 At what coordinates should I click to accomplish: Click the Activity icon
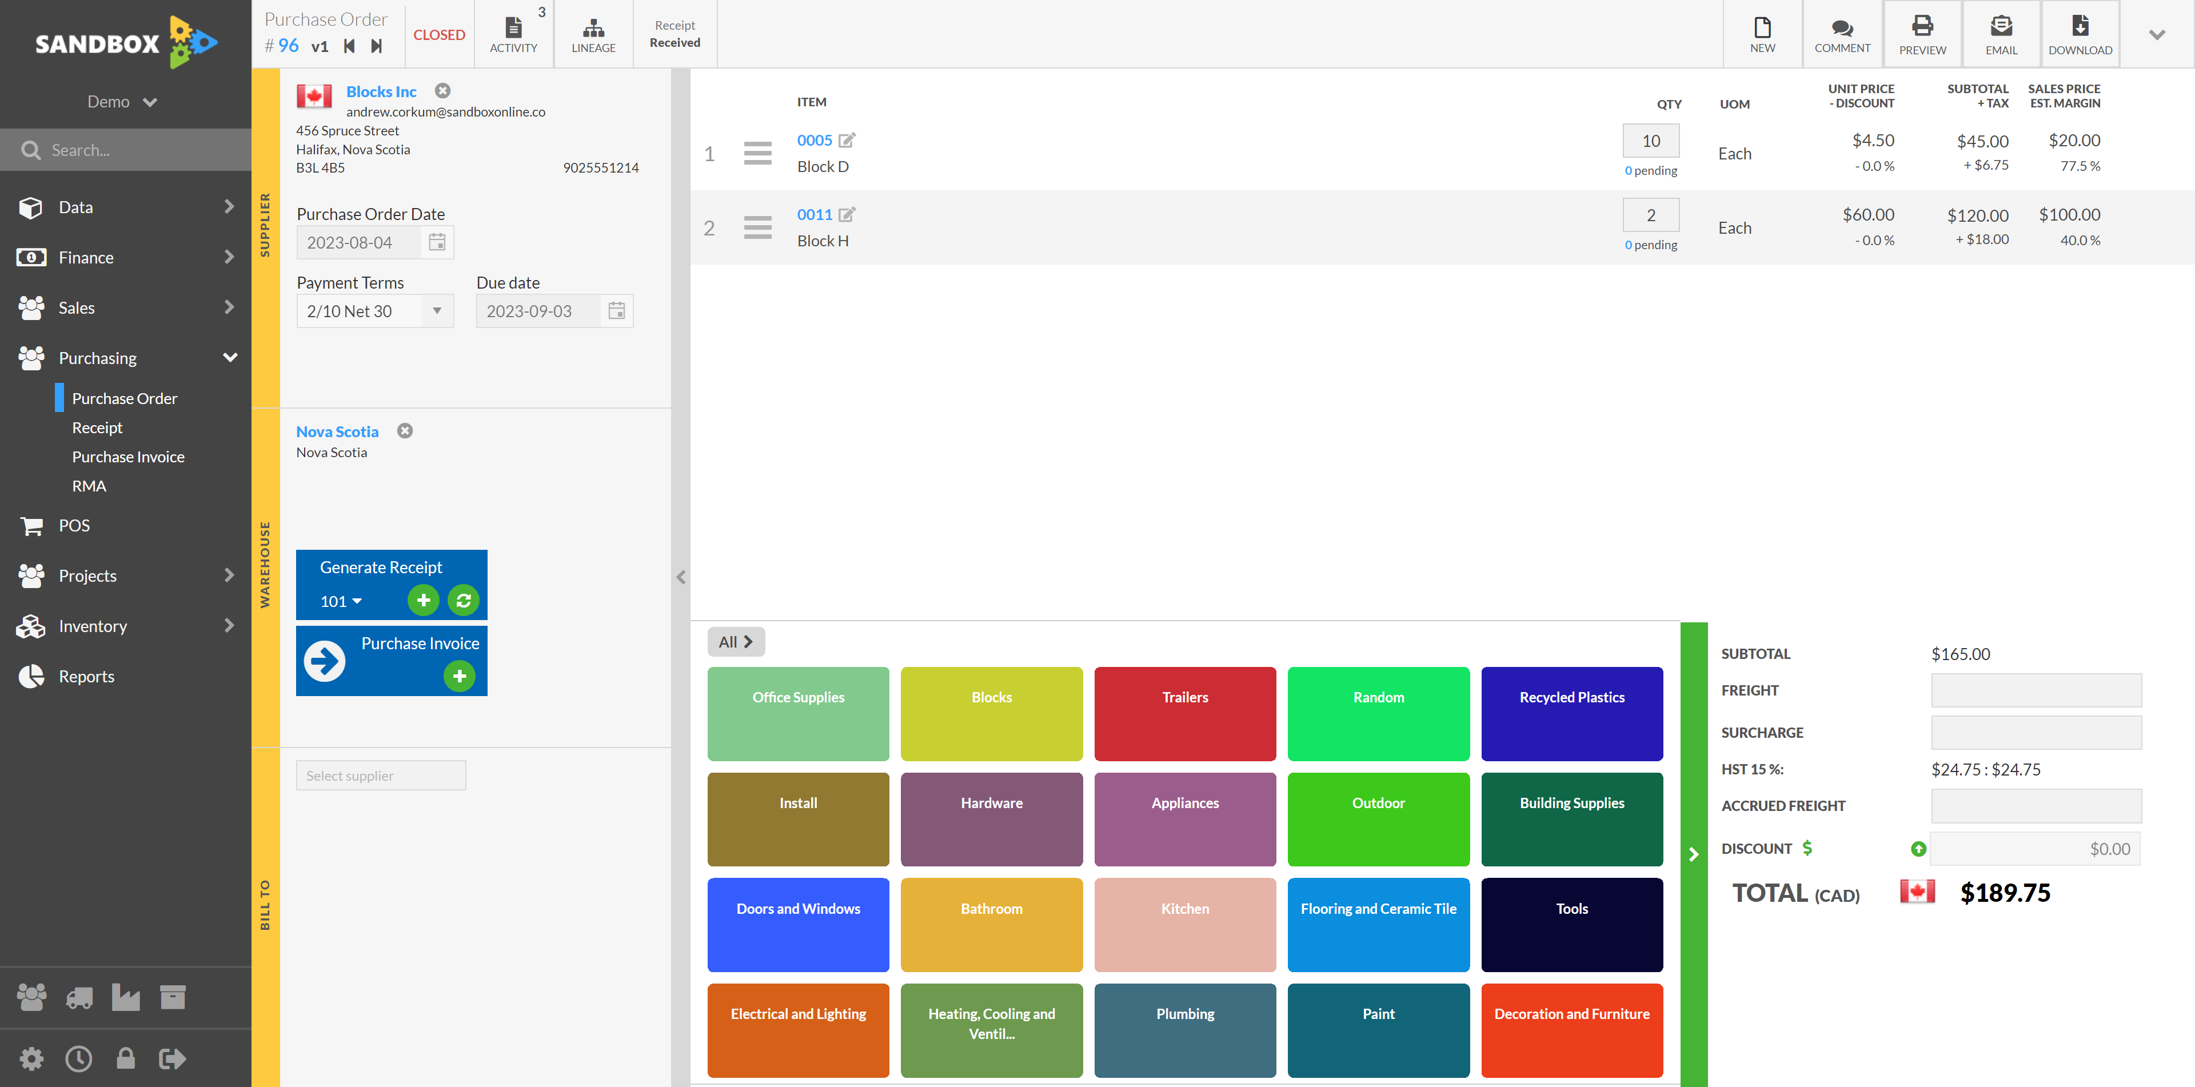click(512, 31)
